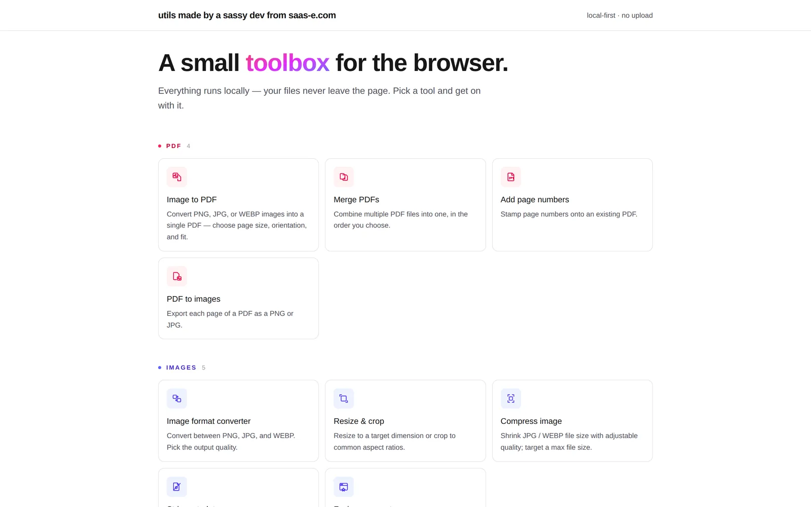Click the site title 'utils made by a sassy dev'
Screen dimensions: 811x507
[247, 15]
